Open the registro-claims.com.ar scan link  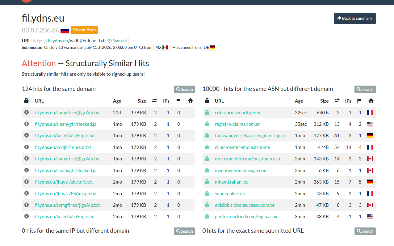237,124
